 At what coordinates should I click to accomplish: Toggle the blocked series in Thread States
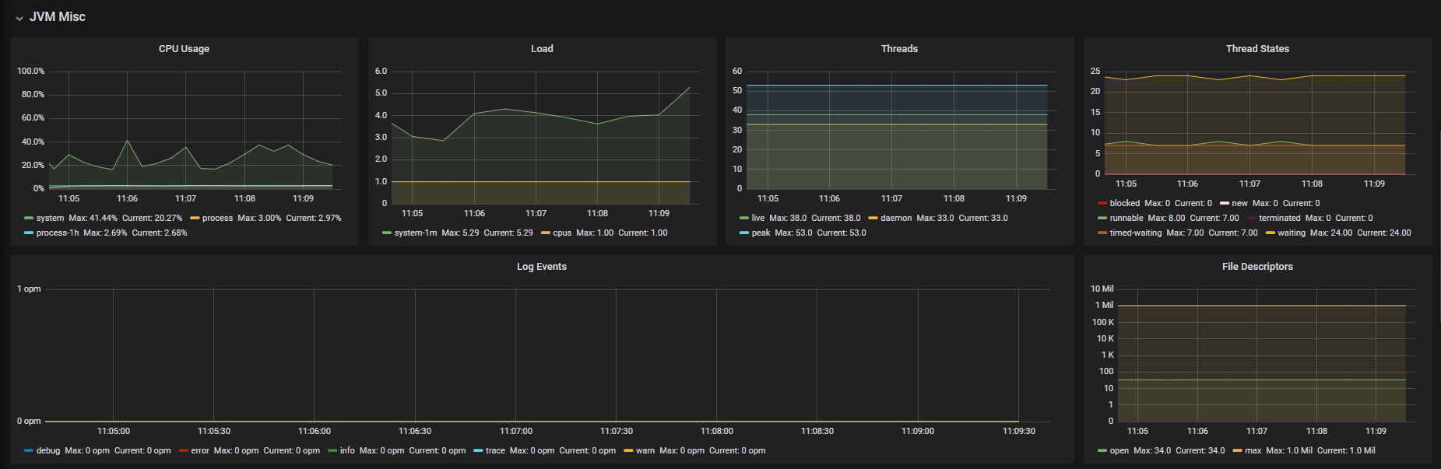coord(1125,203)
